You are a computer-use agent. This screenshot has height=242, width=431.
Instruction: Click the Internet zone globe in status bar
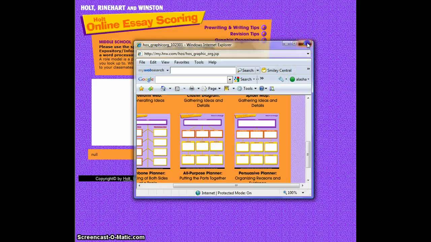pos(198,193)
